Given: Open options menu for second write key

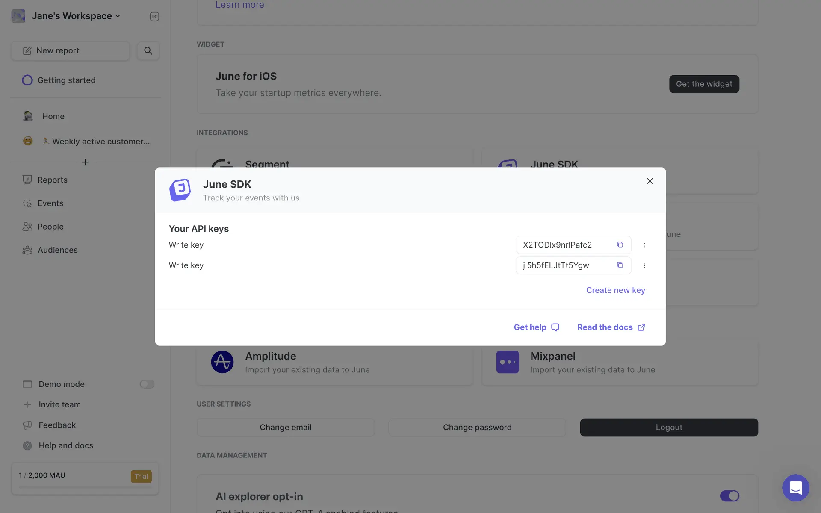Looking at the screenshot, I should pos(644,265).
